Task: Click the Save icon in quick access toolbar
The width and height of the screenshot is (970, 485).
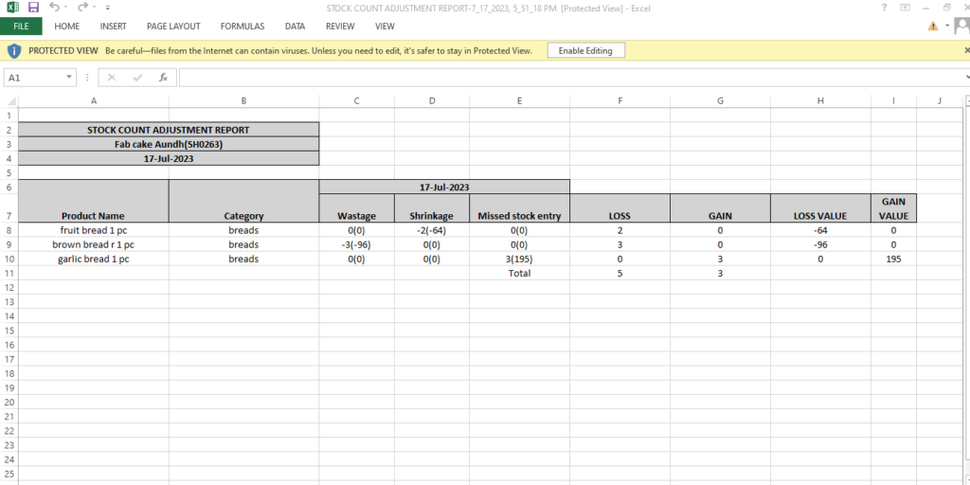Action: [33, 8]
